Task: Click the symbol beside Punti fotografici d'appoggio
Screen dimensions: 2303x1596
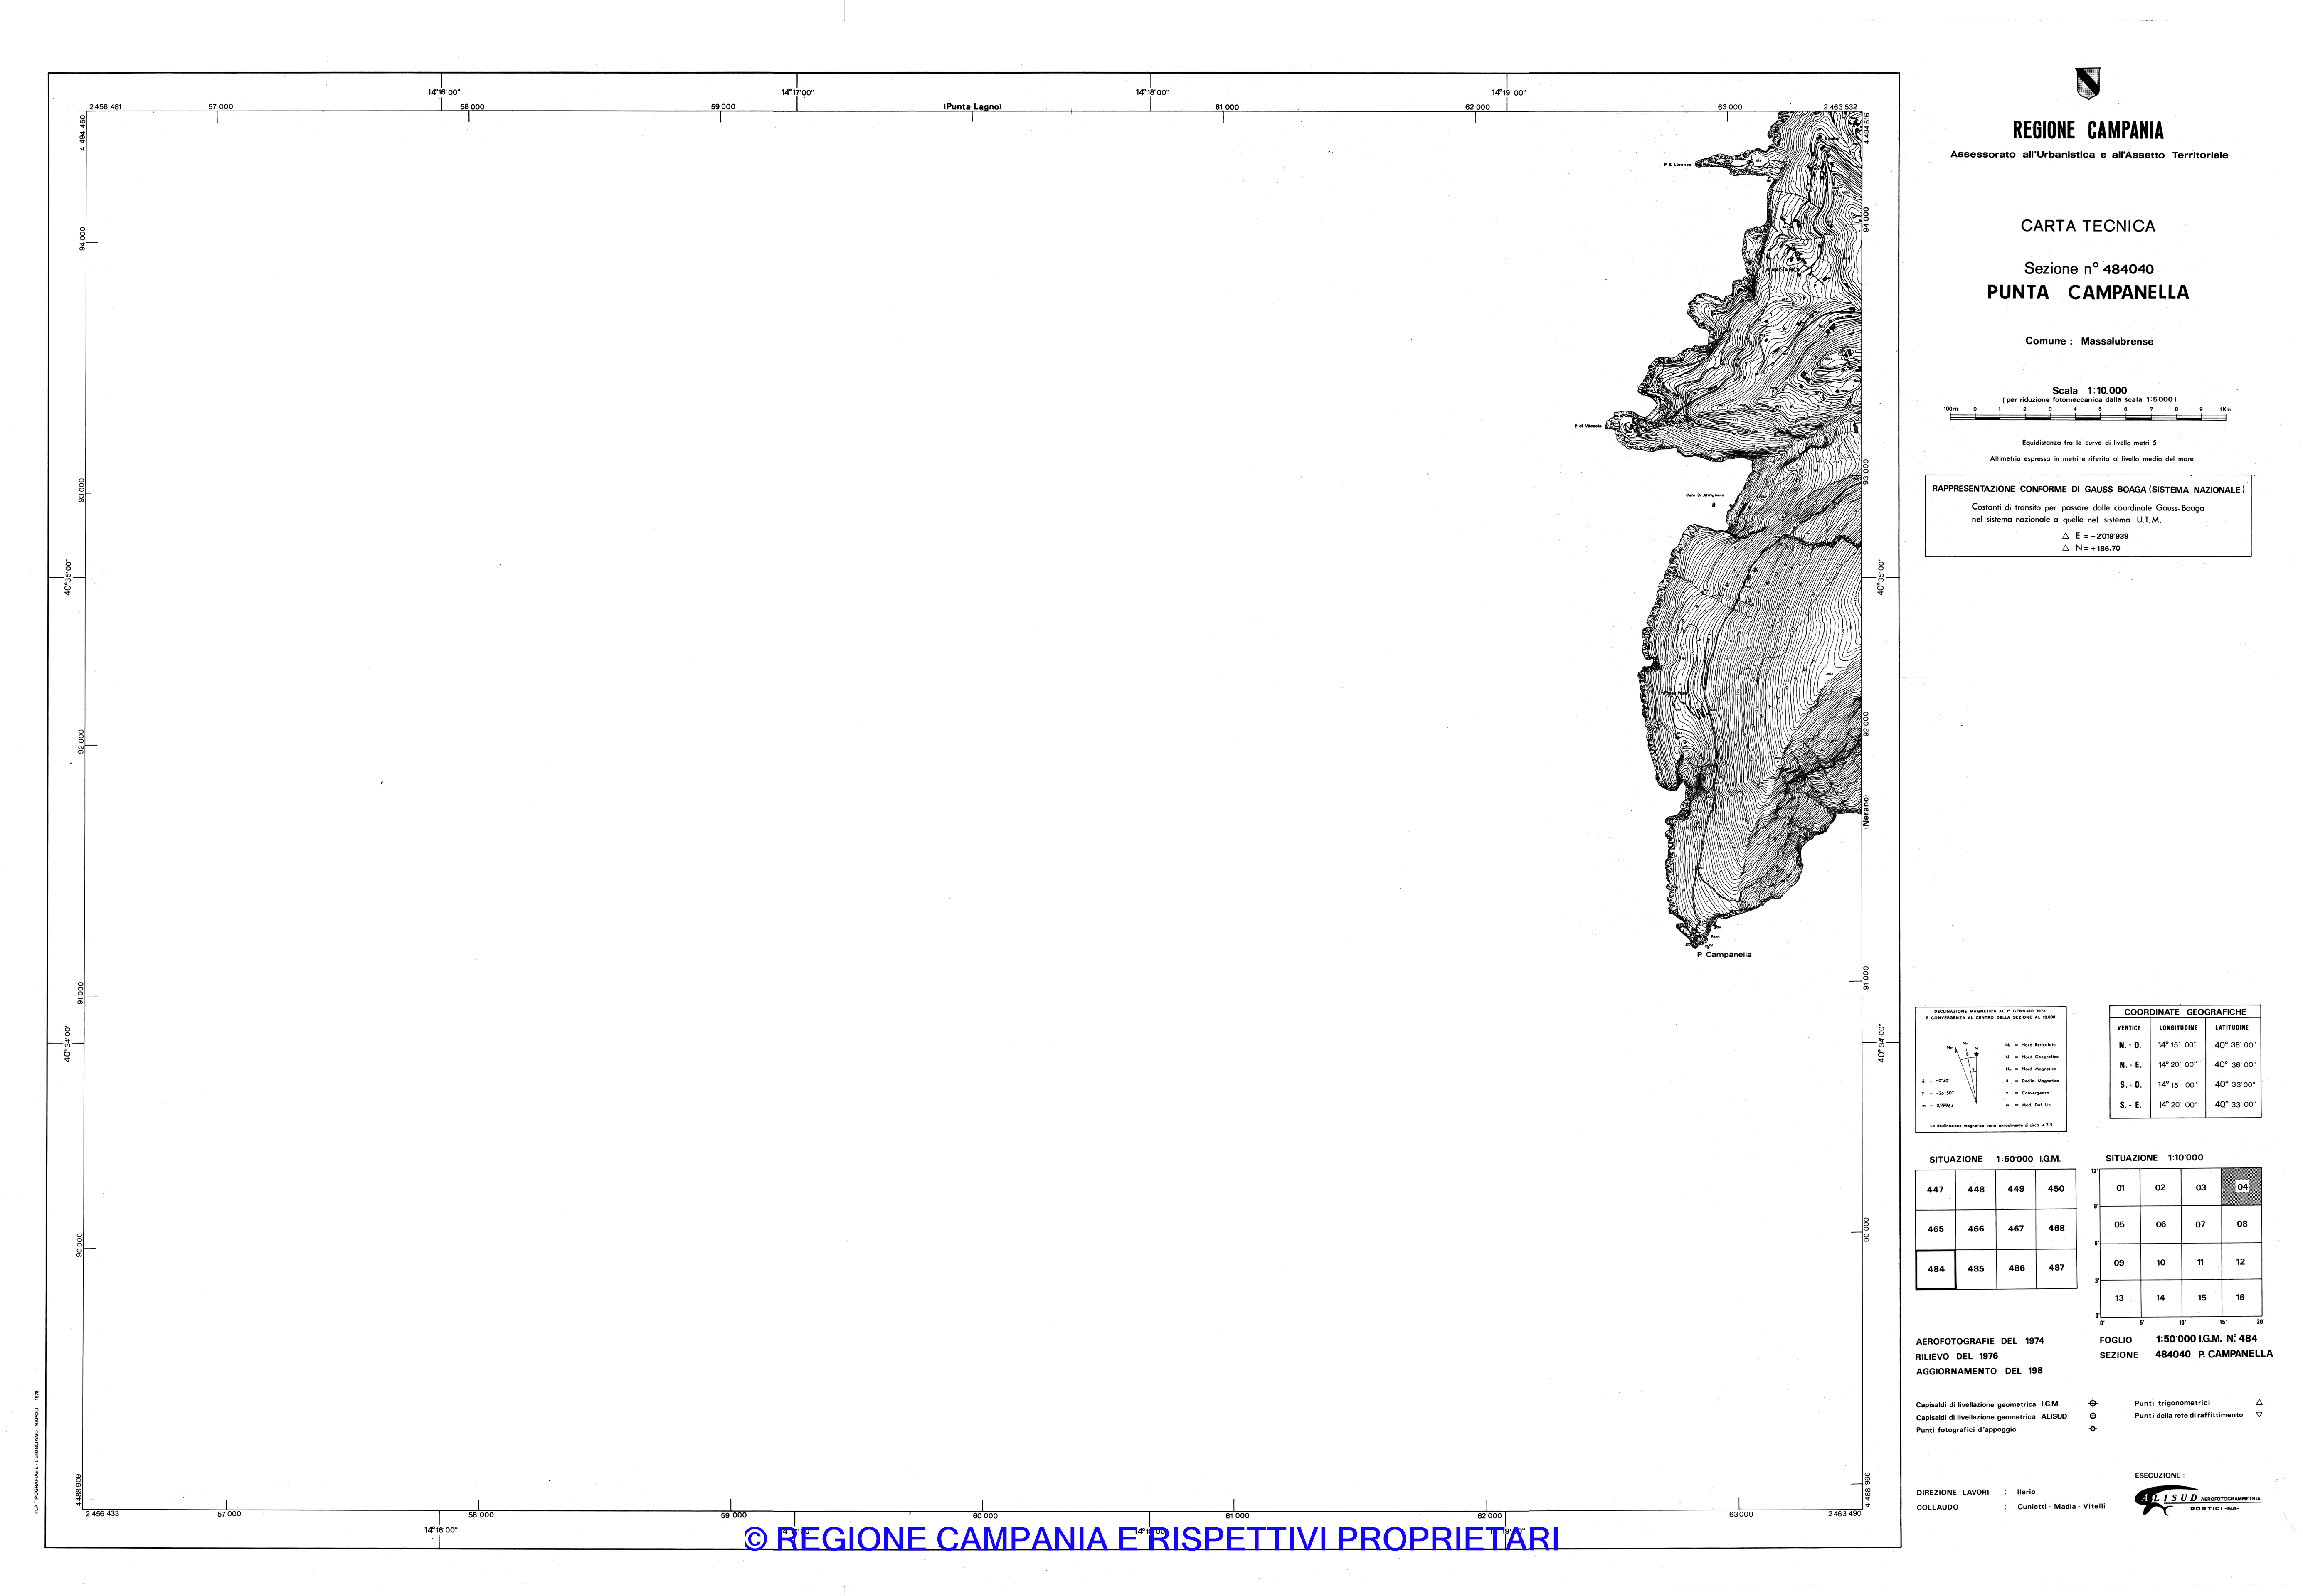Action: pos(2093,1429)
